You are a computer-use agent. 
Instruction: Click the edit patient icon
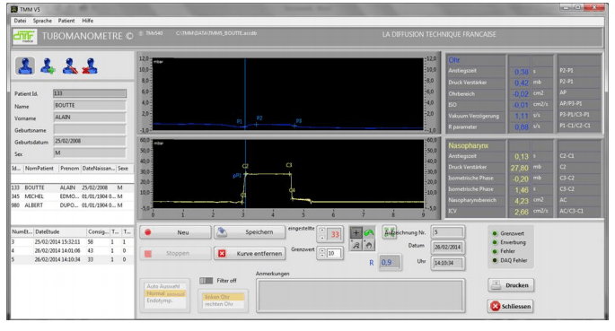[x=70, y=65]
